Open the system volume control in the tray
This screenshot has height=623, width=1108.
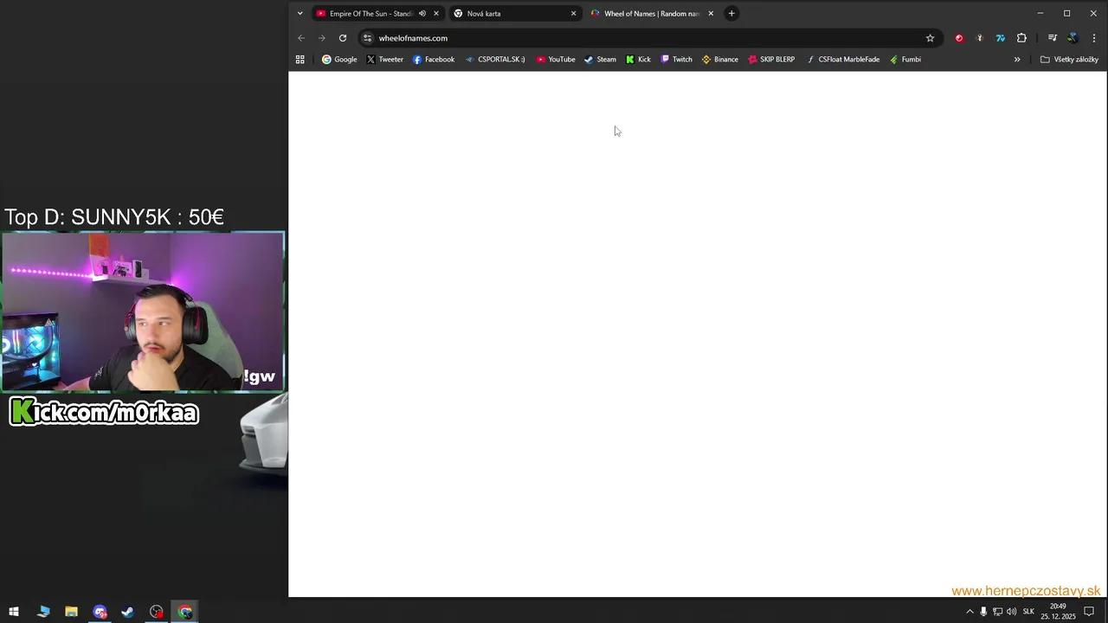[x=1011, y=612]
